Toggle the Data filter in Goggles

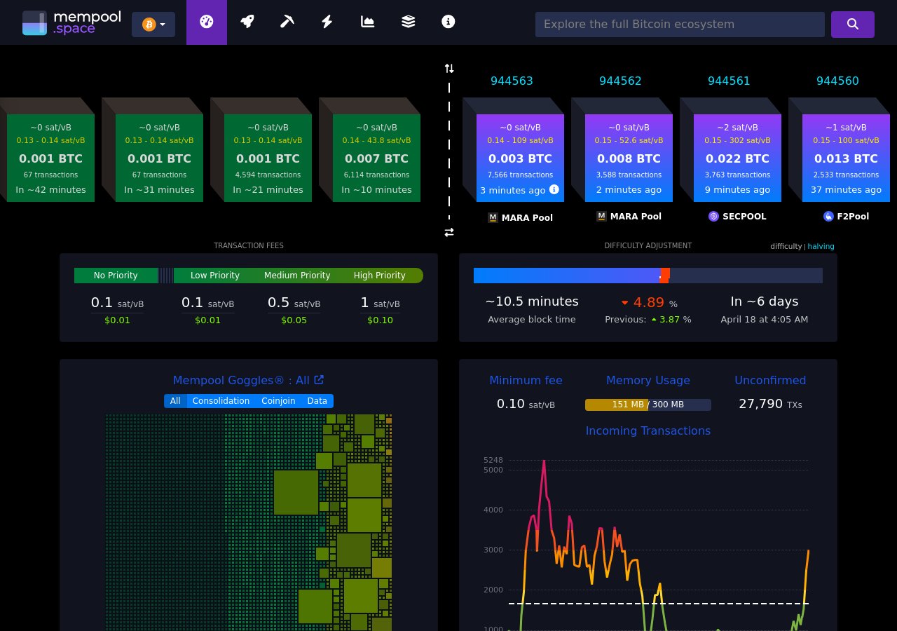pyautogui.click(x=317, y=400)
